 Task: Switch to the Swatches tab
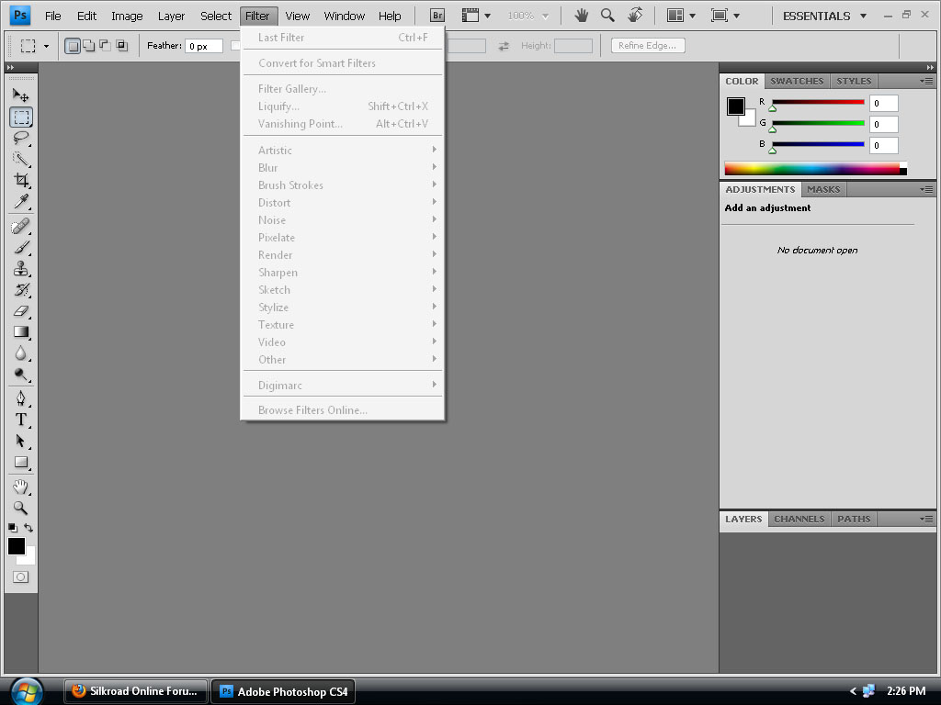797,82
